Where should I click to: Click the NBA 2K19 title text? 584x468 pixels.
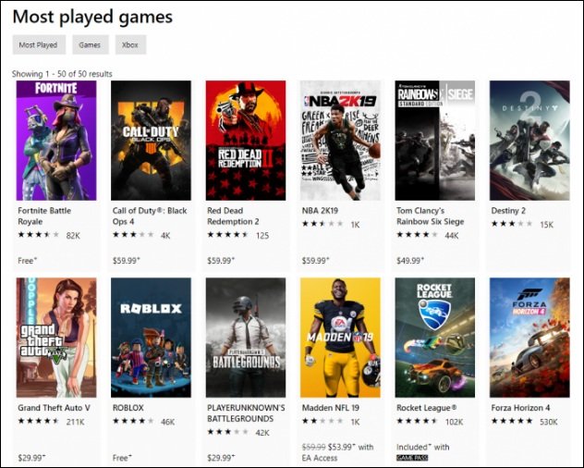coord(320,211)
